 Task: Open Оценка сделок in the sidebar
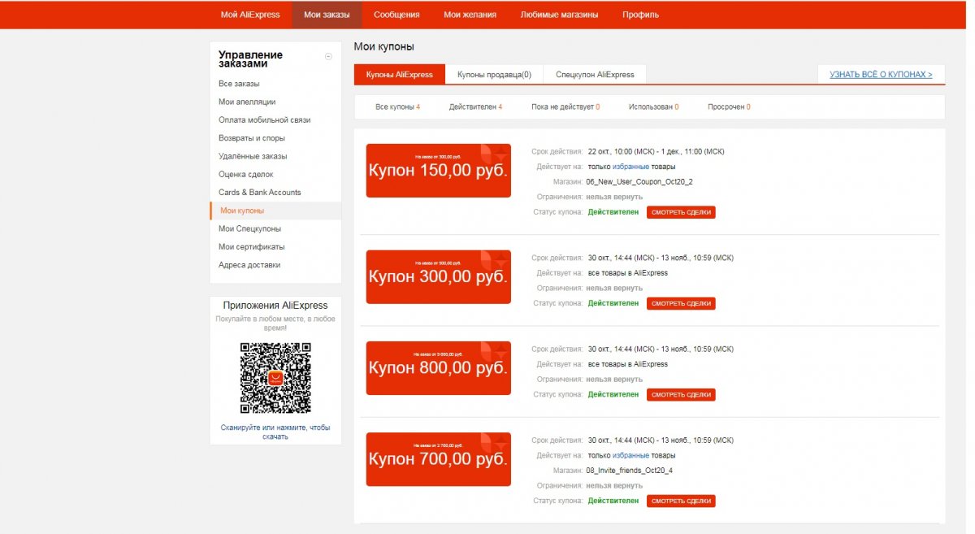click(x=245, y=174)
